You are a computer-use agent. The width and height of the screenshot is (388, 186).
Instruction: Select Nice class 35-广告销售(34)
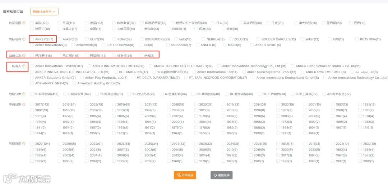coord(259,94)
